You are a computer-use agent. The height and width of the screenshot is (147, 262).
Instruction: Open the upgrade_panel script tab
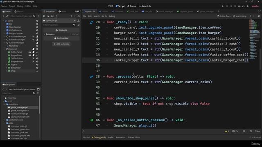click(185, 11)
